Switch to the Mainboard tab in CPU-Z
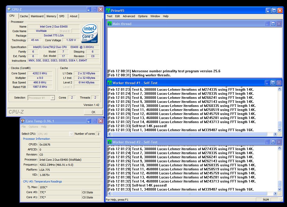This screenshot has width=287, height=207. (37, 16)
